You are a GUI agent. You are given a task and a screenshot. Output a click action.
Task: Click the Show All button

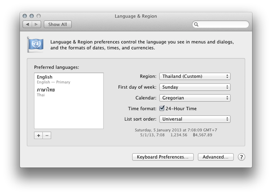tap(57, 25)
